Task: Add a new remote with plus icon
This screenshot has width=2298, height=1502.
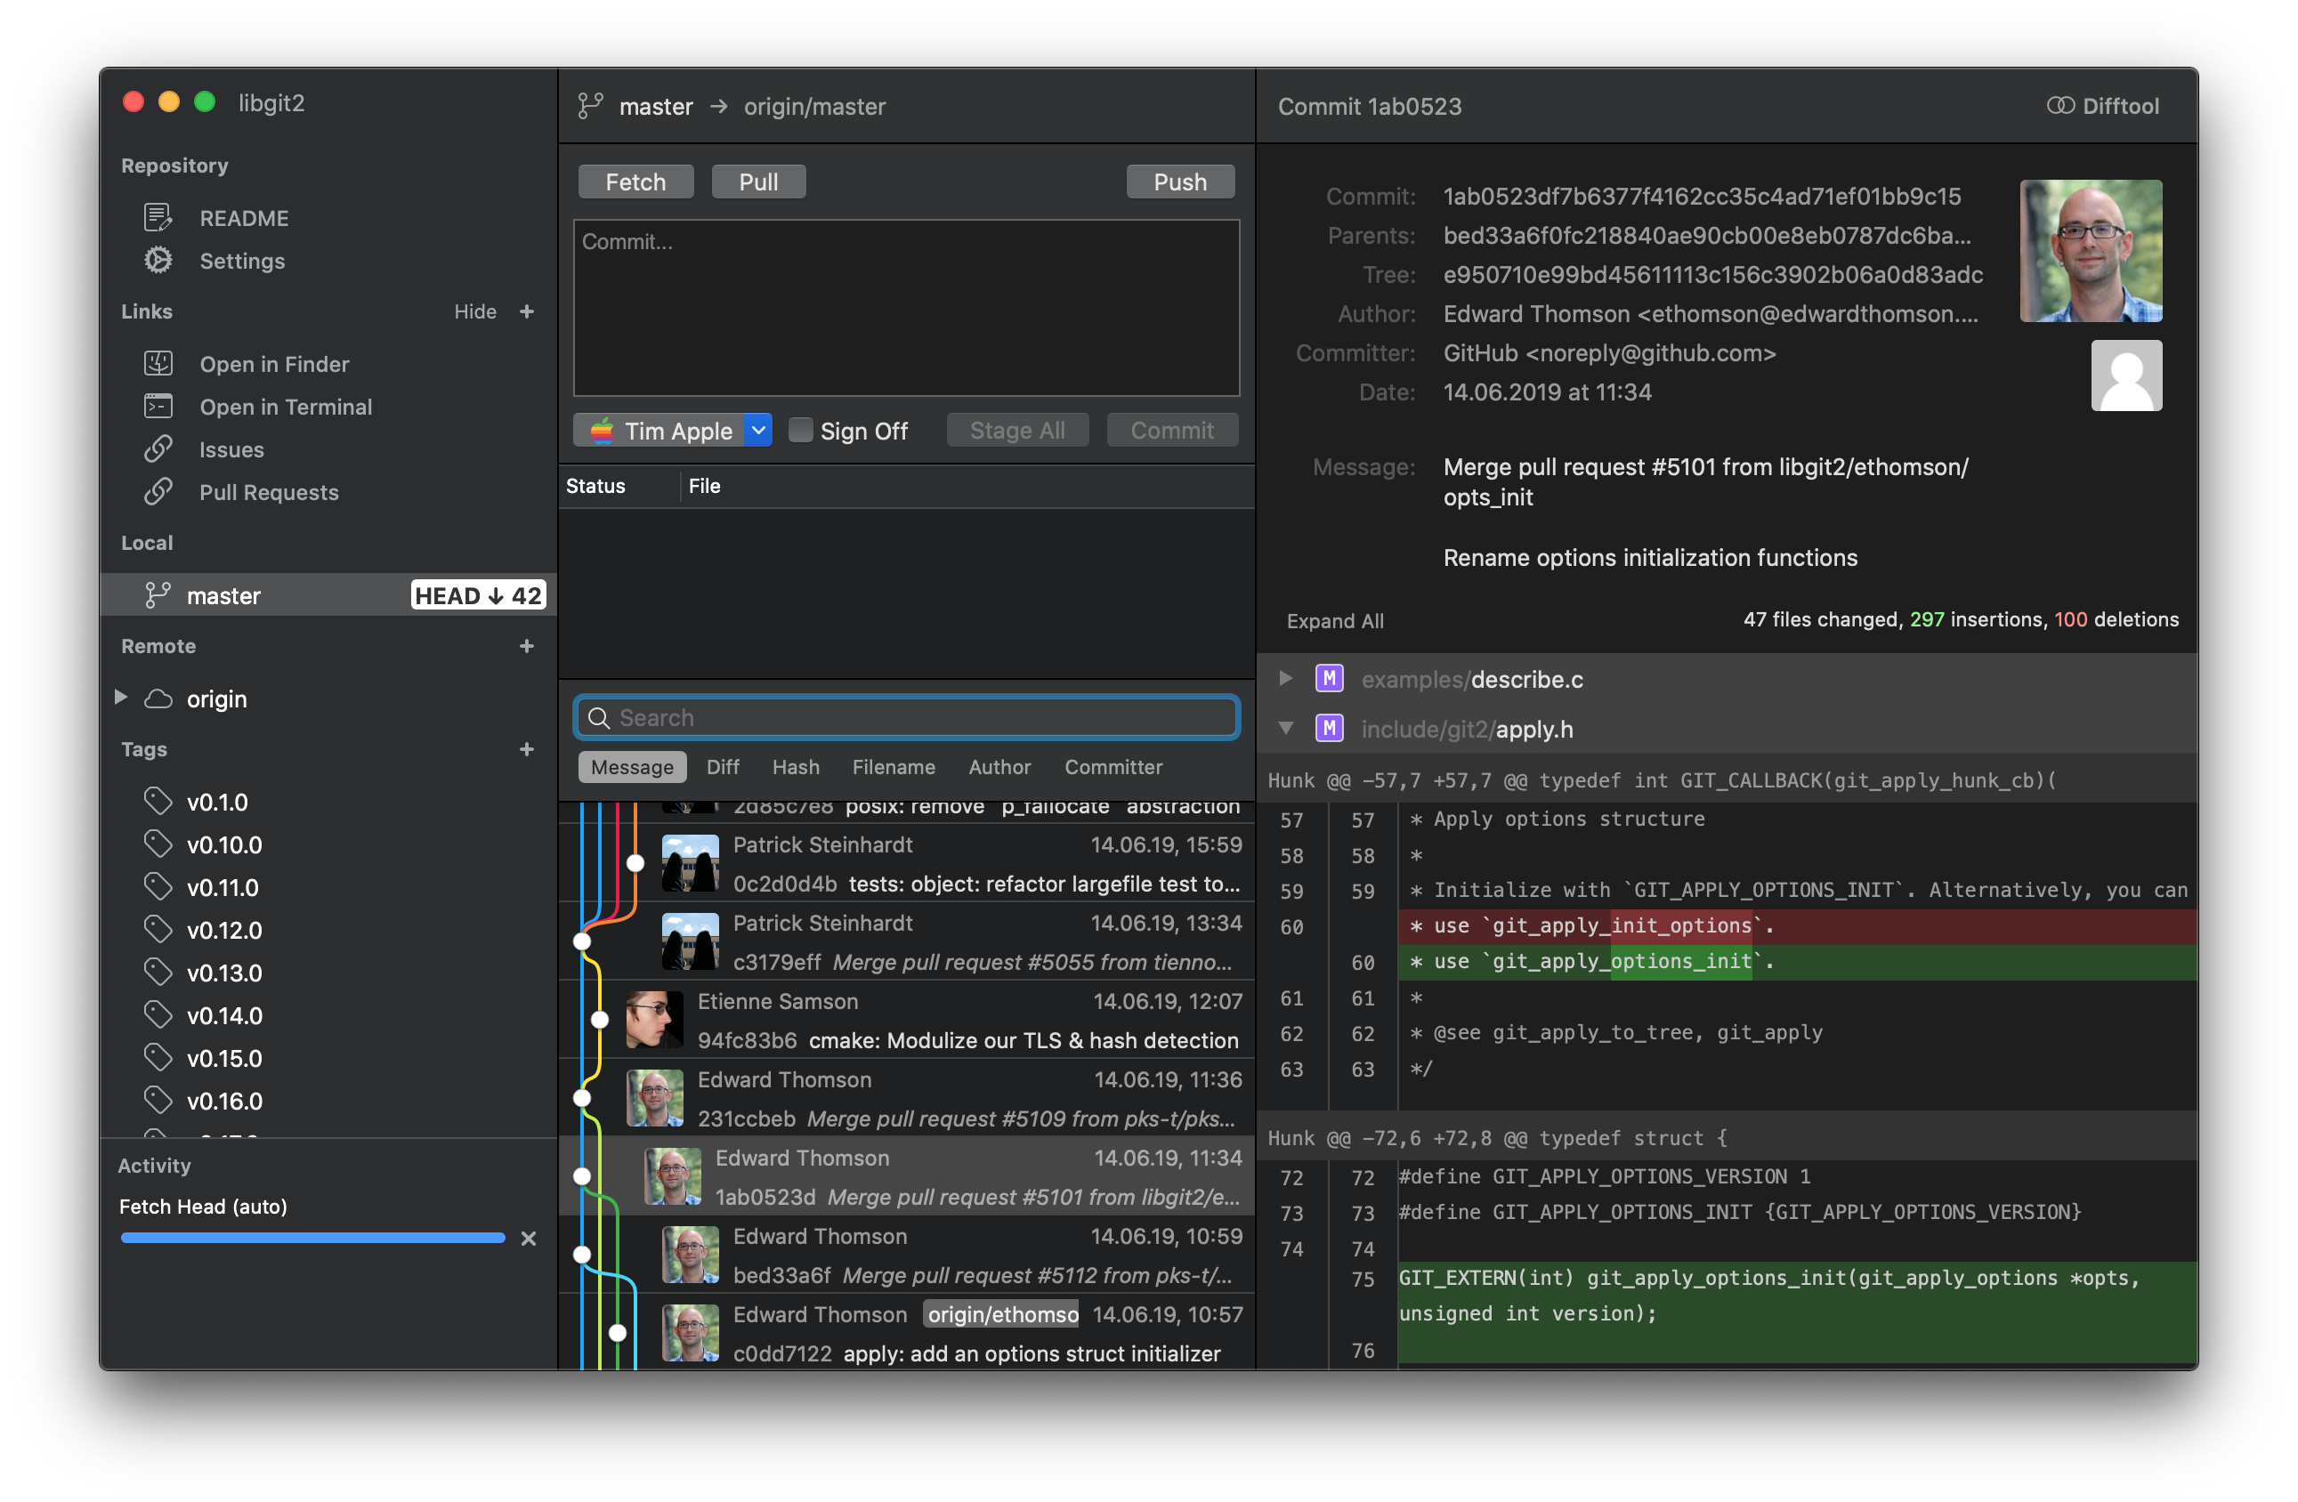Action: point(526,646)
